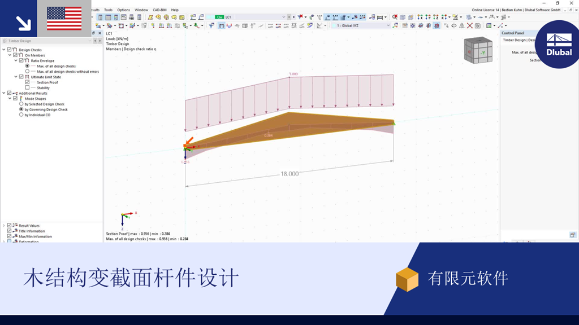Click the yellow parallelogram plane icon
579x325 pixels.
coord(150,17)
